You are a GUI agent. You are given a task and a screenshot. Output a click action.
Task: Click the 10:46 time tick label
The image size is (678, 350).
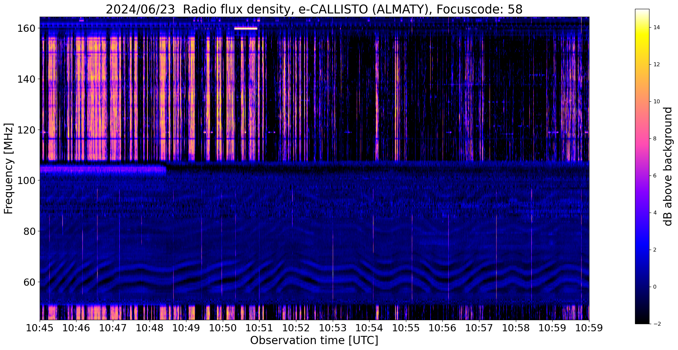point(76,328)
